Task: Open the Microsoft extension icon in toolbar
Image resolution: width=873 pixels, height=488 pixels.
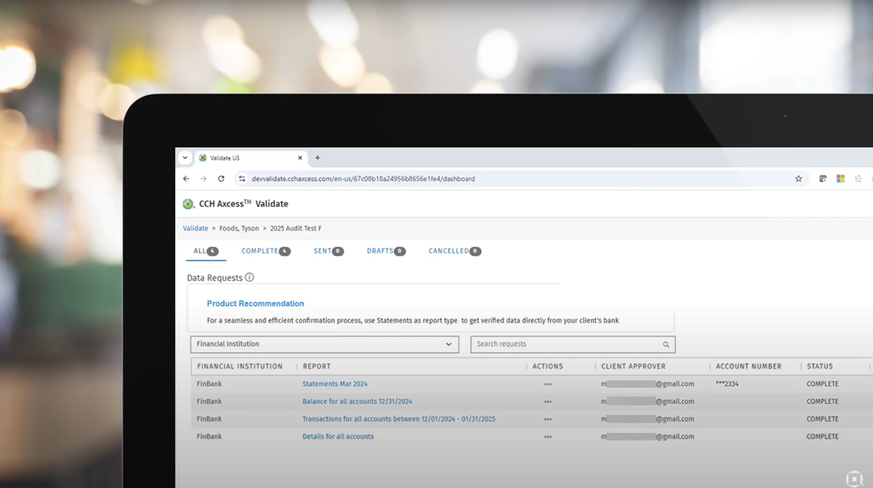Action: point(841,178)
